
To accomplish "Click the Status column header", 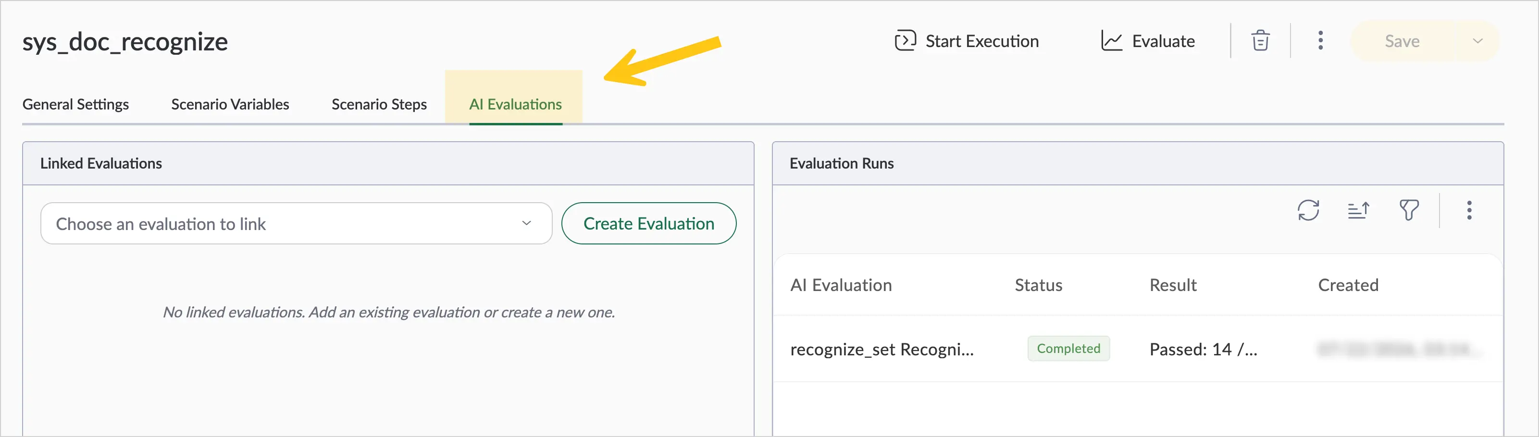I will [x=1038, y=285].
